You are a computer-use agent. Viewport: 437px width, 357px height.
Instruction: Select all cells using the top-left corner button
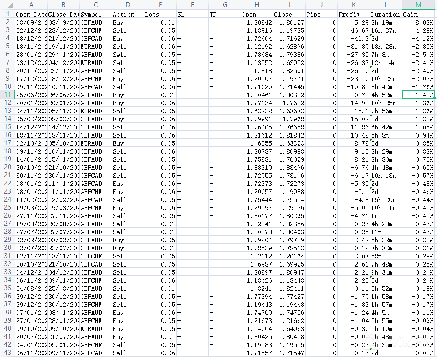pos(7,4)
